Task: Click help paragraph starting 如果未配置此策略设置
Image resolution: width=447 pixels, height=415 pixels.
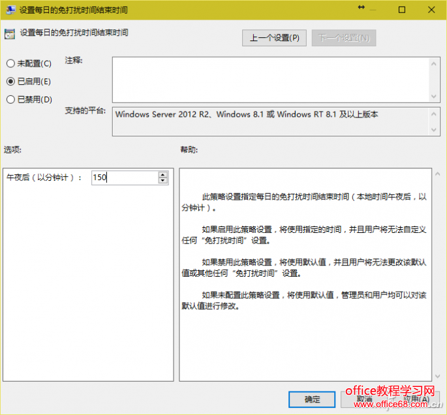Action: click(304, 300)
